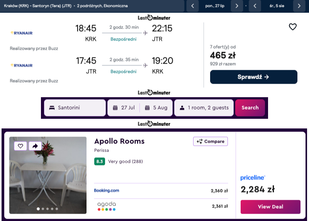
Task: Share Apollo Rooms with the arrow icon
Action: coord(35,146)
